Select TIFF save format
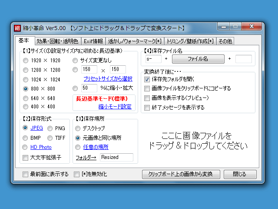 pyautogui.click(x=50, y=138)
